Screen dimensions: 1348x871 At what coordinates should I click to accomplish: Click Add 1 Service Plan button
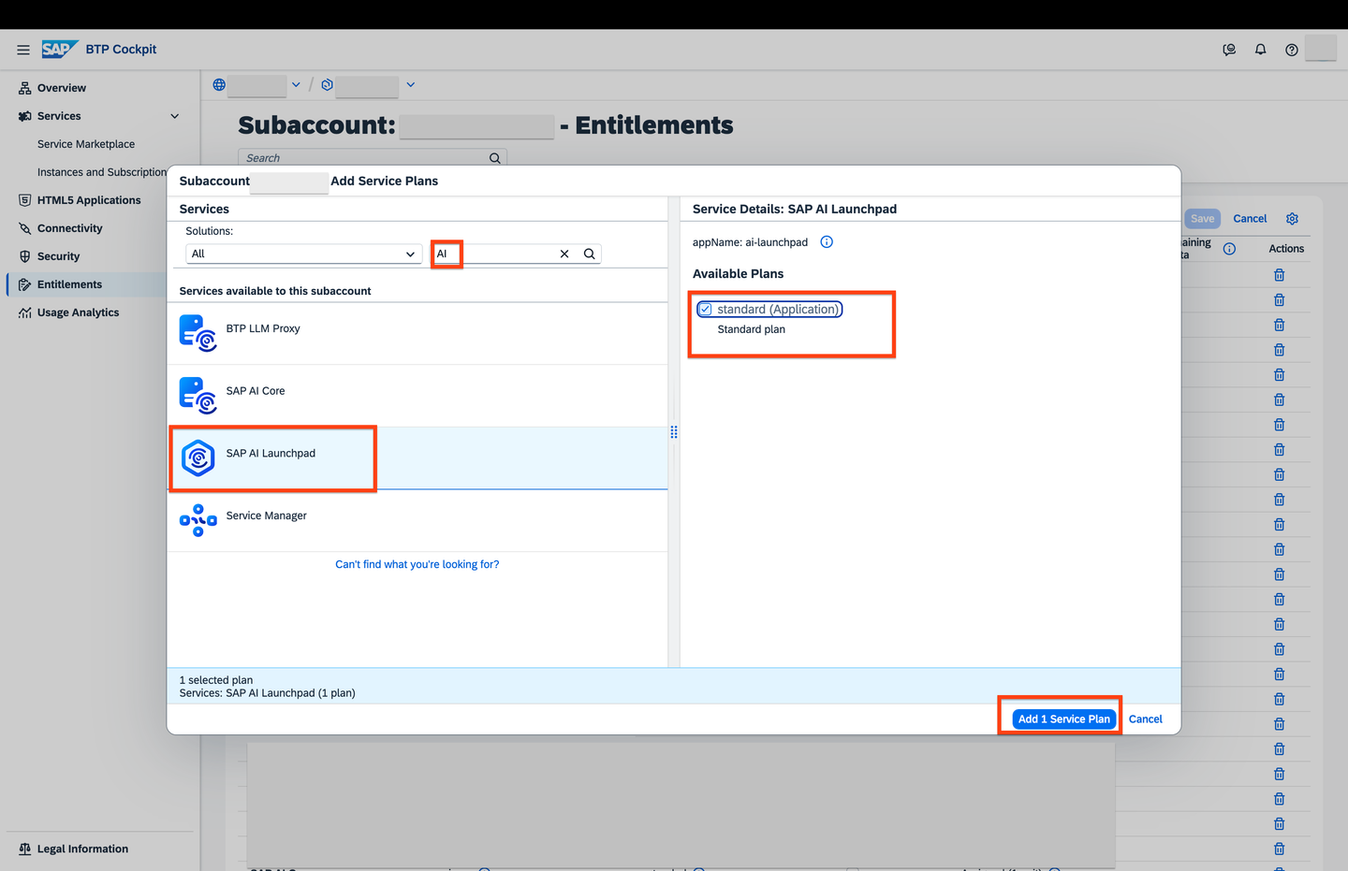click(1064, 719)
